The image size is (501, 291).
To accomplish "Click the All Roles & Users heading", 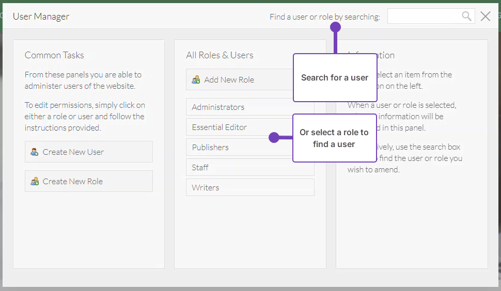I will 220,55.
